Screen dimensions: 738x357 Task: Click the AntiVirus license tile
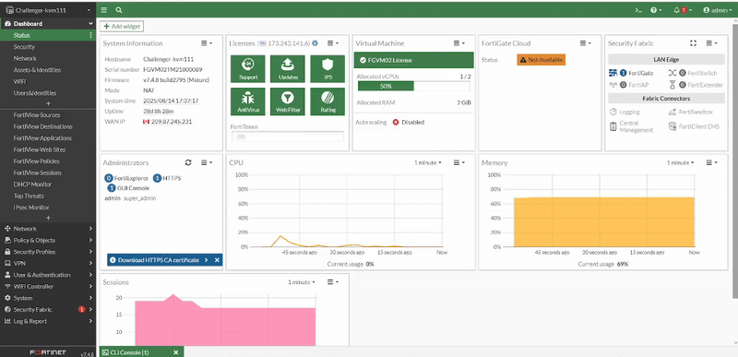(x=248, y=101)
